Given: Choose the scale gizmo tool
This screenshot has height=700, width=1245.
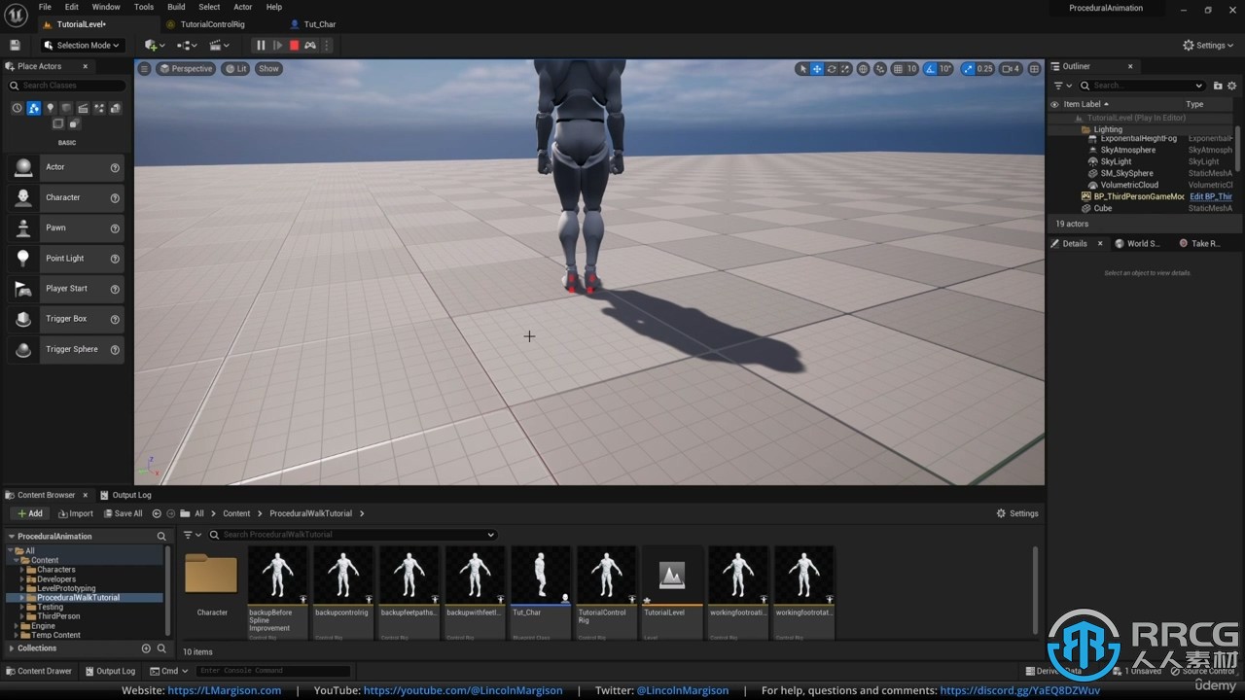Looking at the screenshot, I should click(x=845, y=69).
